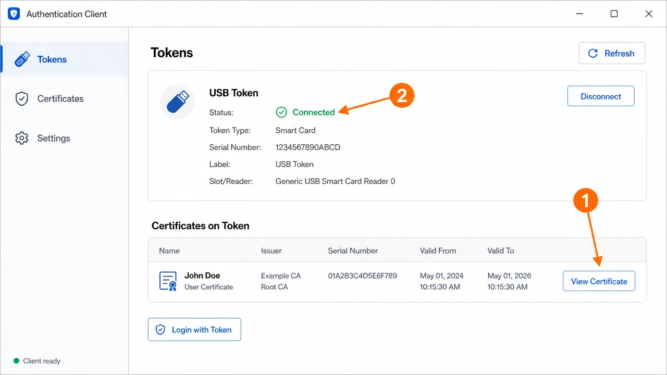The image size is (667, 375).
Task: Click the Slot/Reader: field label
Action: point(231,181)
